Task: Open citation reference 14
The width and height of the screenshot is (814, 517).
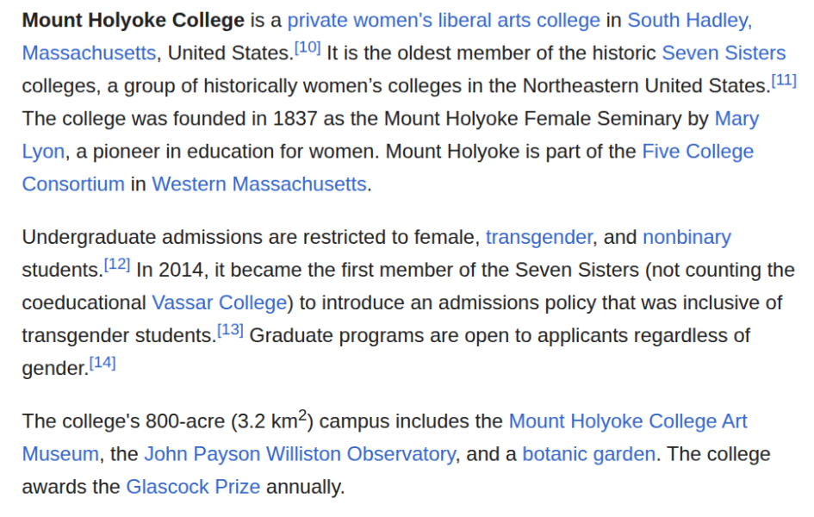Action: pyautogui.click(x=103, y=363)
